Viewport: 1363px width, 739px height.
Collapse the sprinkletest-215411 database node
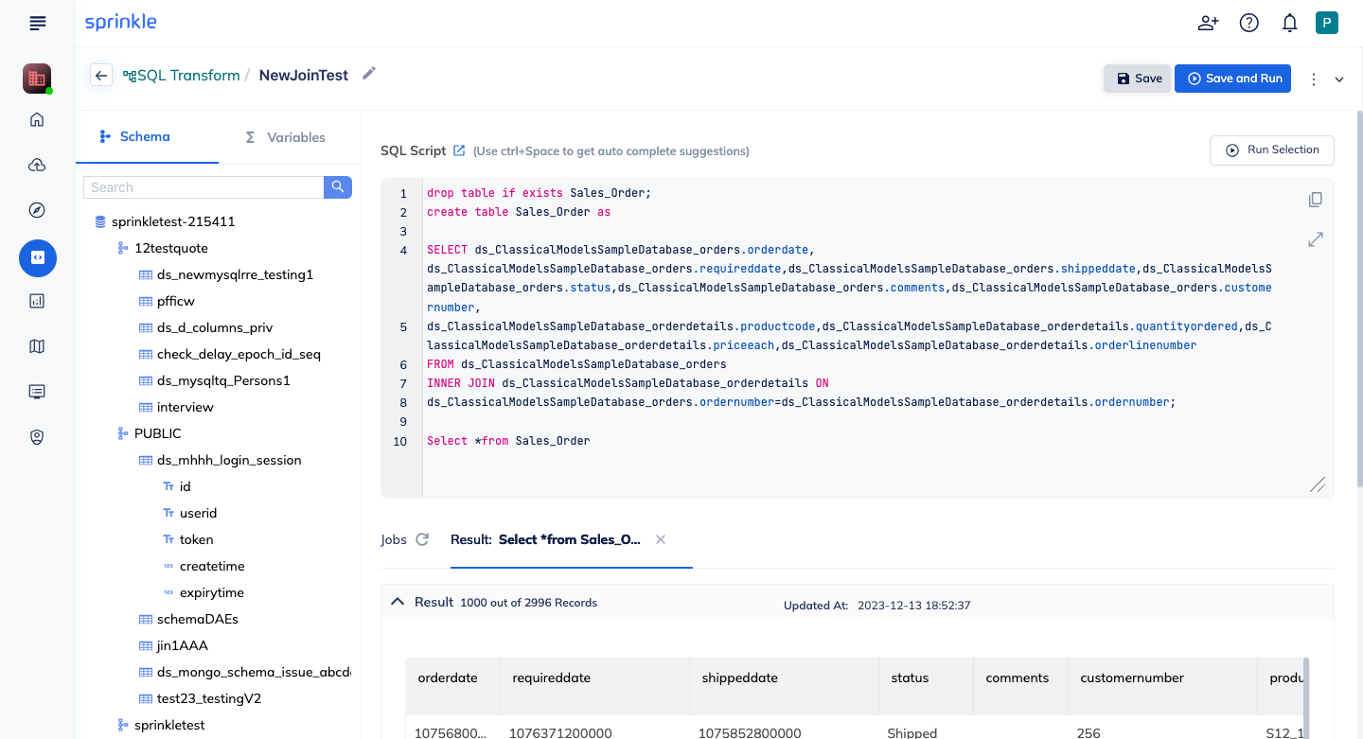point(100,221)
